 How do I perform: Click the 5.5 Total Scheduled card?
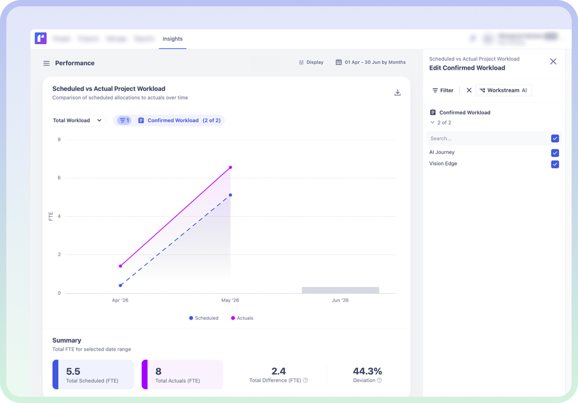[93, 374]
